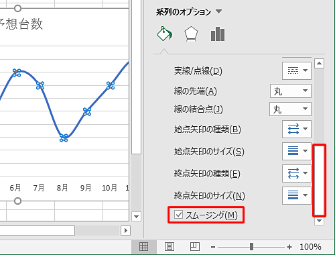This screenshot has width=335, height=255.
Task: Select the chart title 予想台数
Action: [21, 24]
